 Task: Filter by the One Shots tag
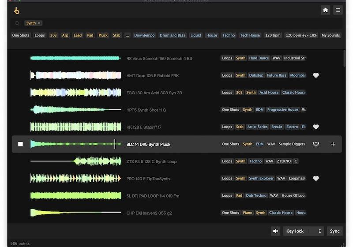click(21, 35)
